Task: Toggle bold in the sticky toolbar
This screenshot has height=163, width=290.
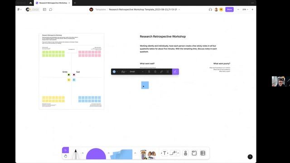Action: point(149,72)
